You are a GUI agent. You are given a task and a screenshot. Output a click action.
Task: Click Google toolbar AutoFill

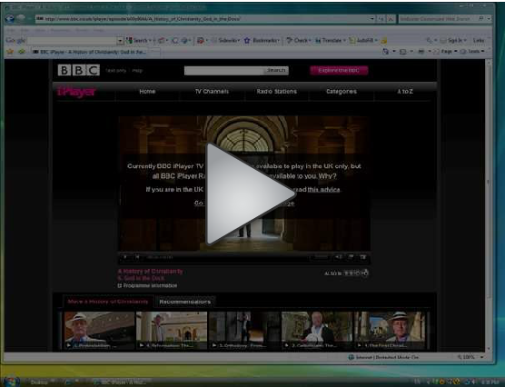point(363,41)
